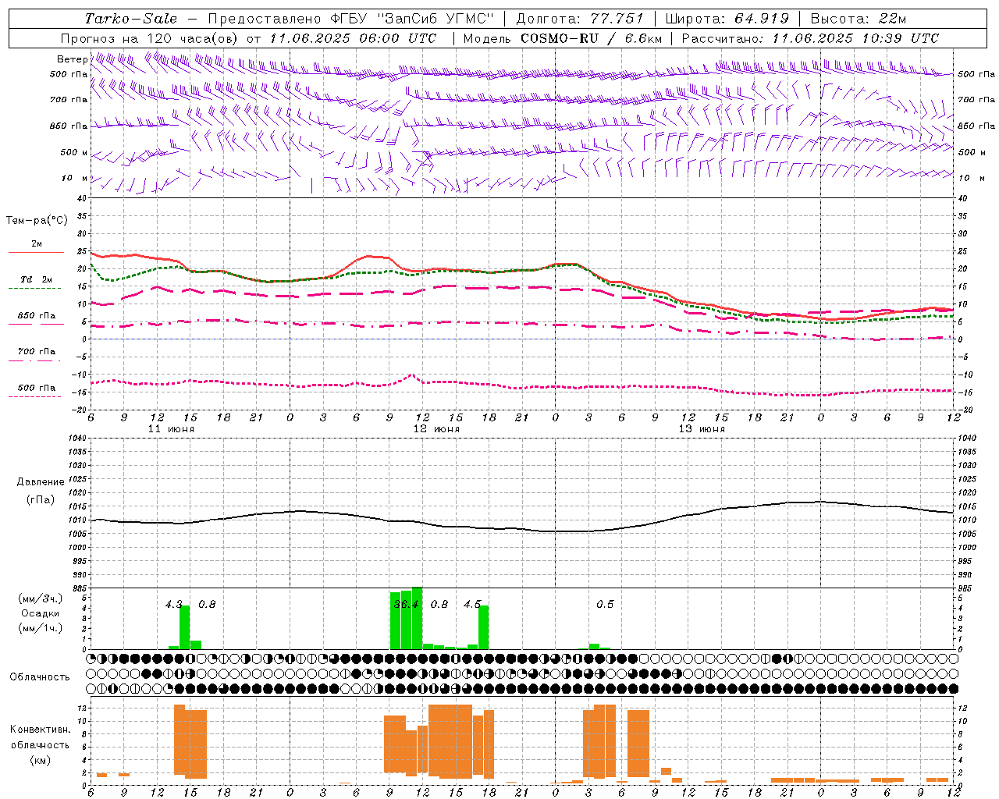This screenshot has height=799, width=999.
Task: Select the 'Широта: 64.919' header field
Action: [x=727, y=19]
